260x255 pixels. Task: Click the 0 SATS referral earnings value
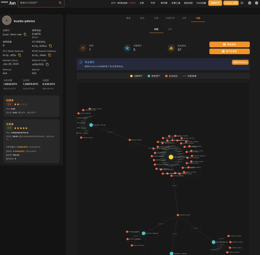pos(36,34)
